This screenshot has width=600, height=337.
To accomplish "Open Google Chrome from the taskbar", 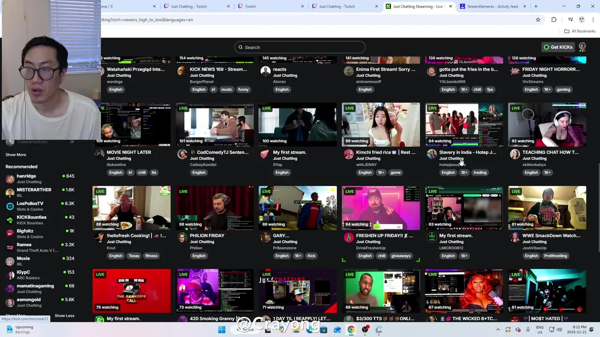I will (x=351, y=330).
